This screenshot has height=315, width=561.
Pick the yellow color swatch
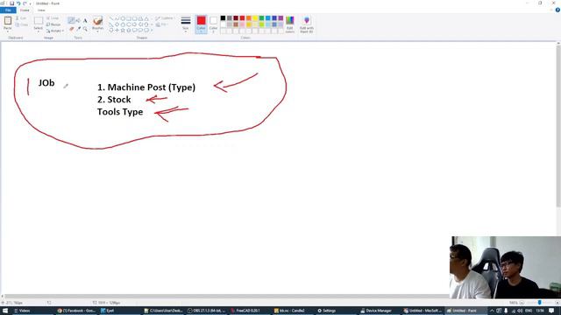click(x=255, y=18)
